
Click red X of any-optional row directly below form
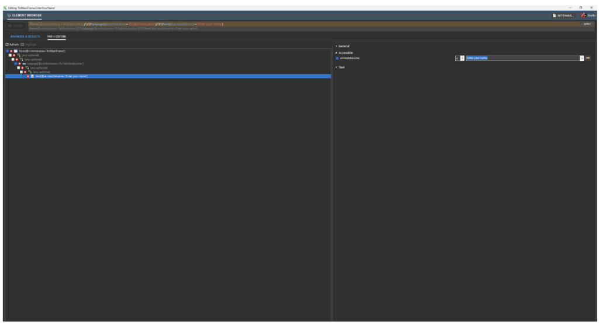point(14,56)
